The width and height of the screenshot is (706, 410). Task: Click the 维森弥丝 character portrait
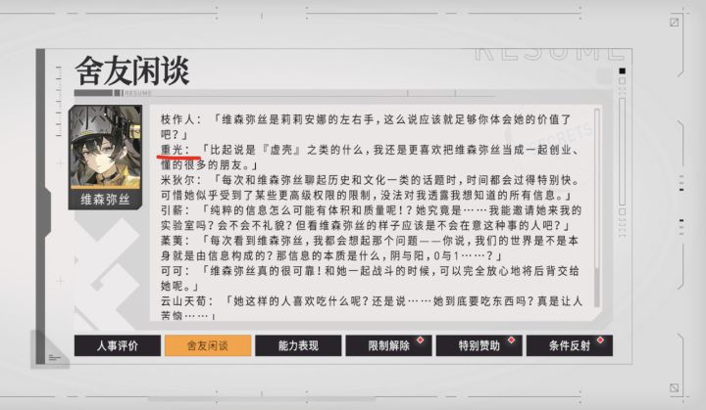[x=105, y=148]
